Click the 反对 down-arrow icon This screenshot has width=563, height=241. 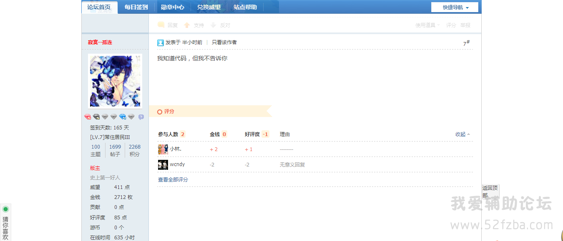(213, 25)
